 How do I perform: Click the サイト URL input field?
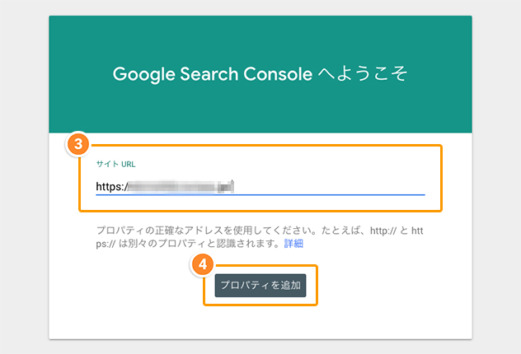pyautogui.click(x=260, y=186)
